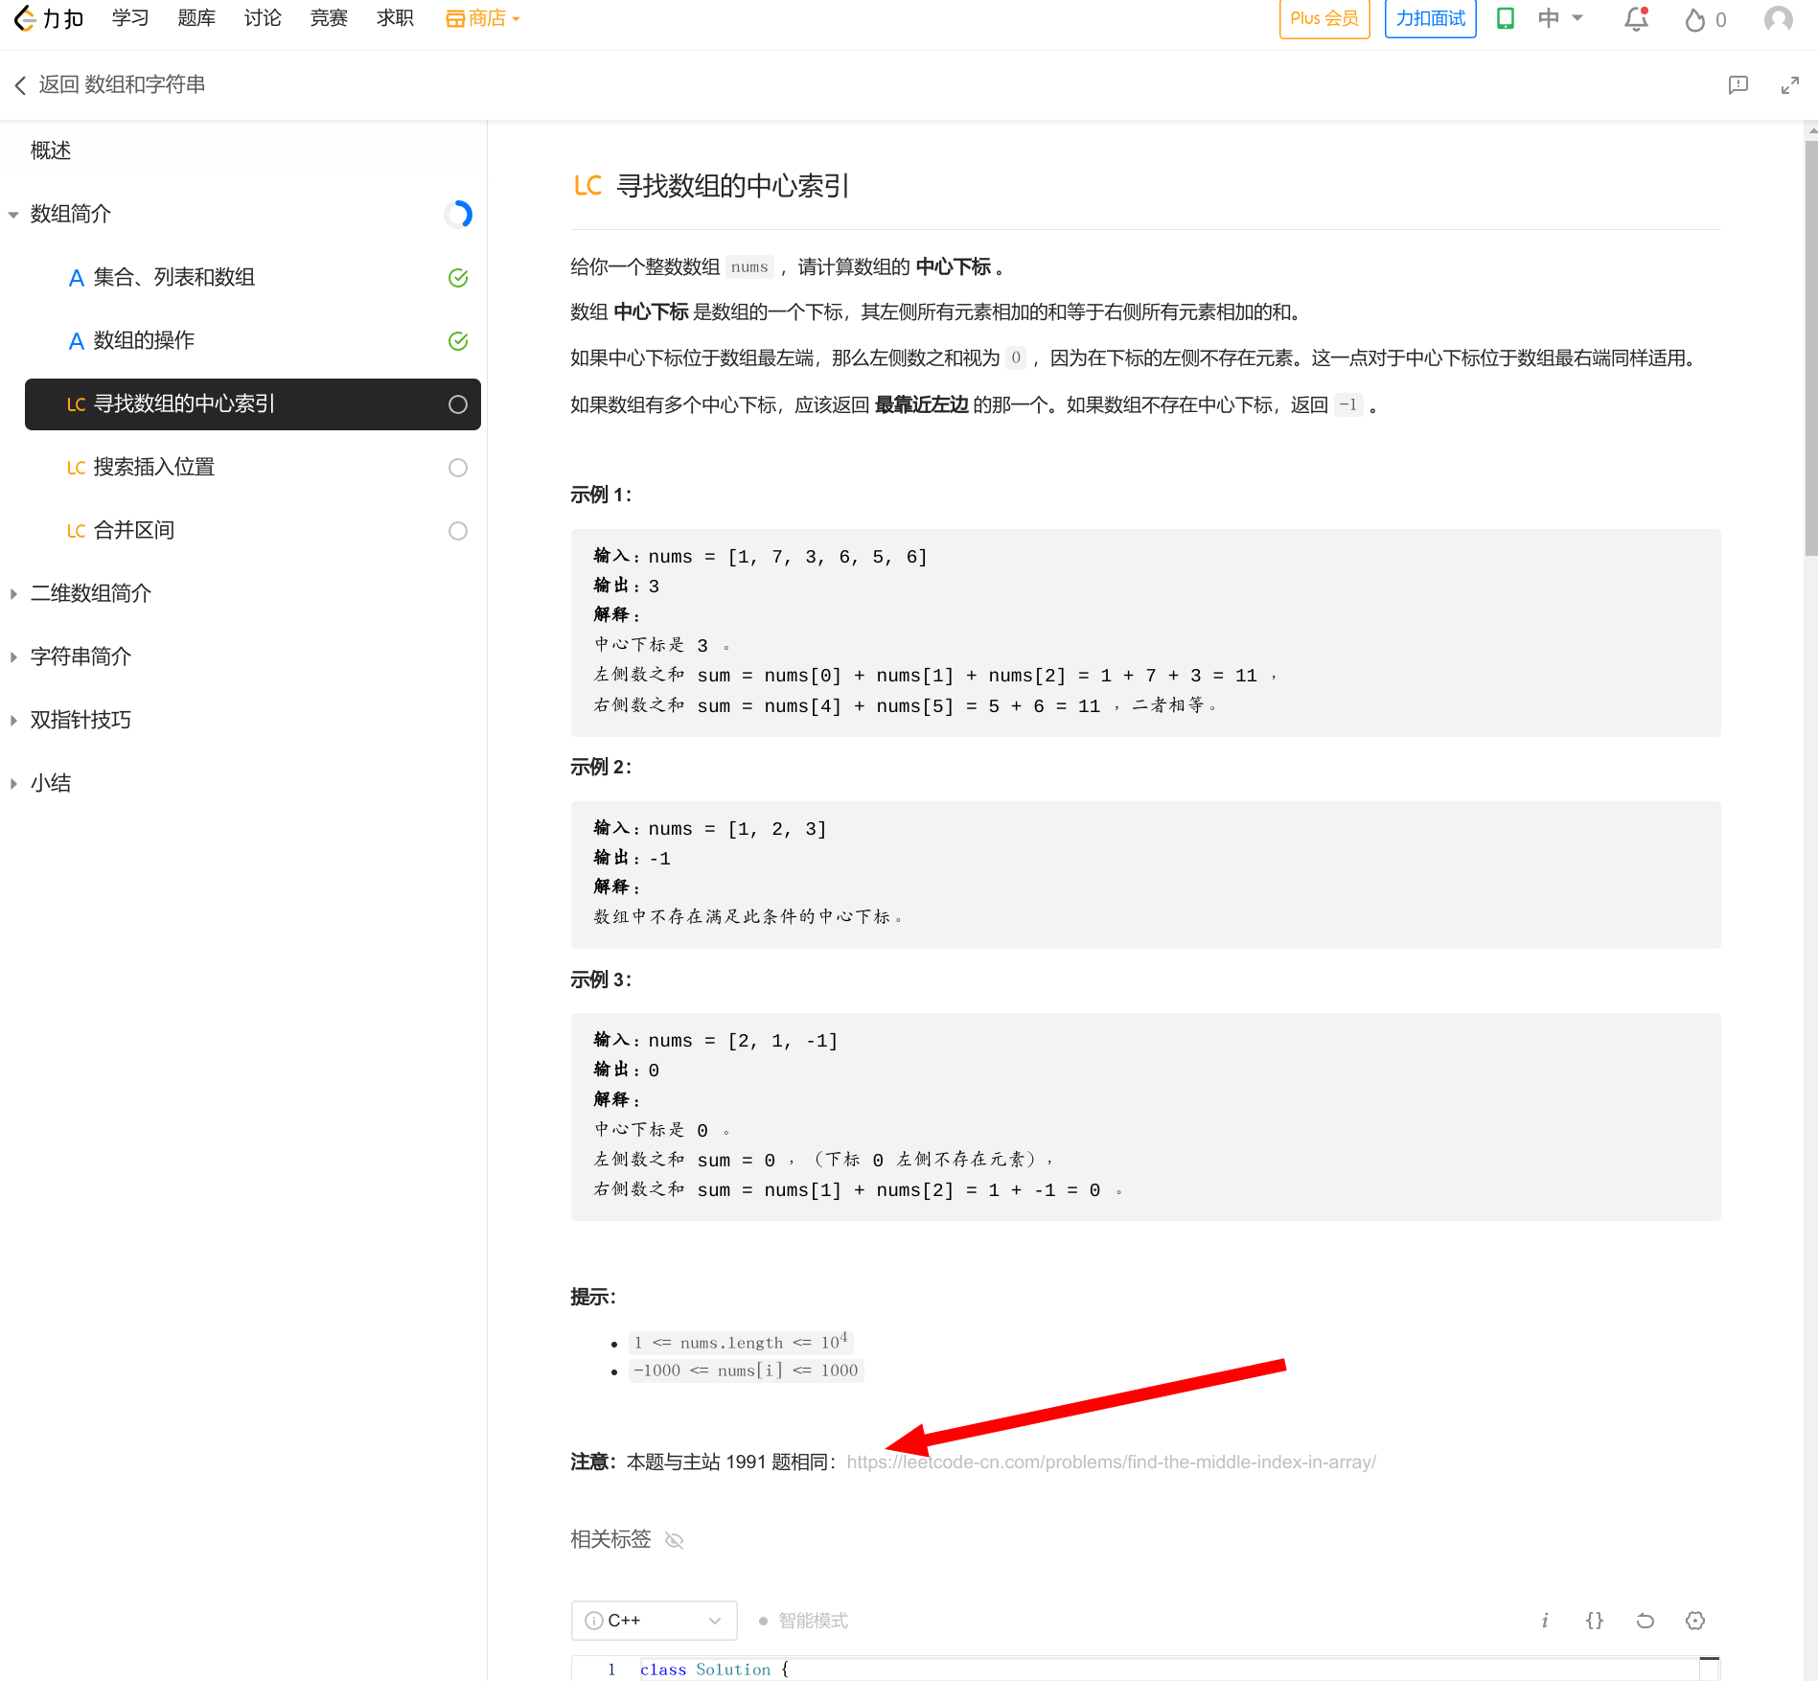The height and width of the screenshot is (1681, 1818).
Task: Click the Plus 会员 button
Action: (1324, 18)
